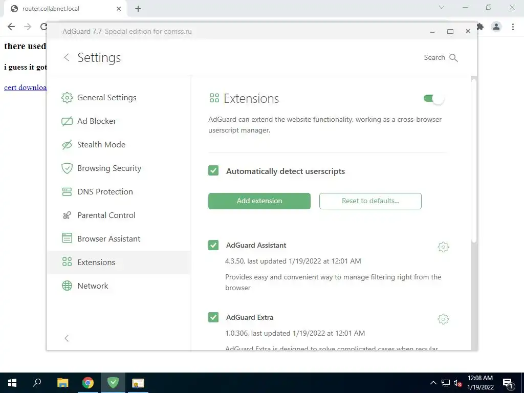Screen dimensions: 524x393
Task: Click Add extension button
Action: tap(259, 201)
